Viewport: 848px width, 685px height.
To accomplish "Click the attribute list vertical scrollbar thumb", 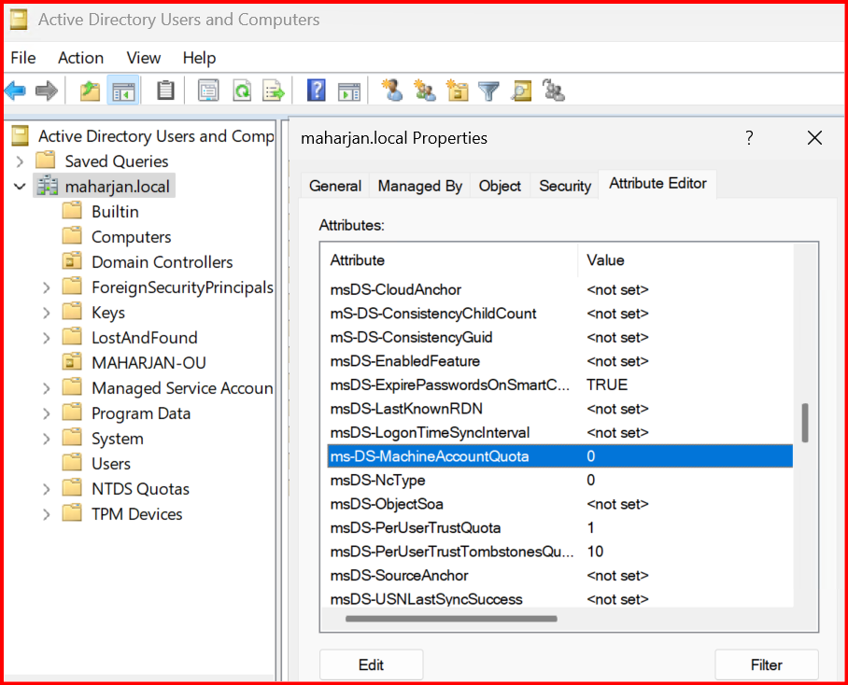I will coord(804,423).
